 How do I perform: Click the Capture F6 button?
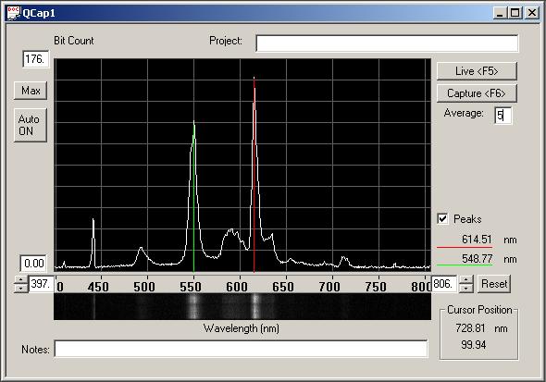tap(477, 93)
